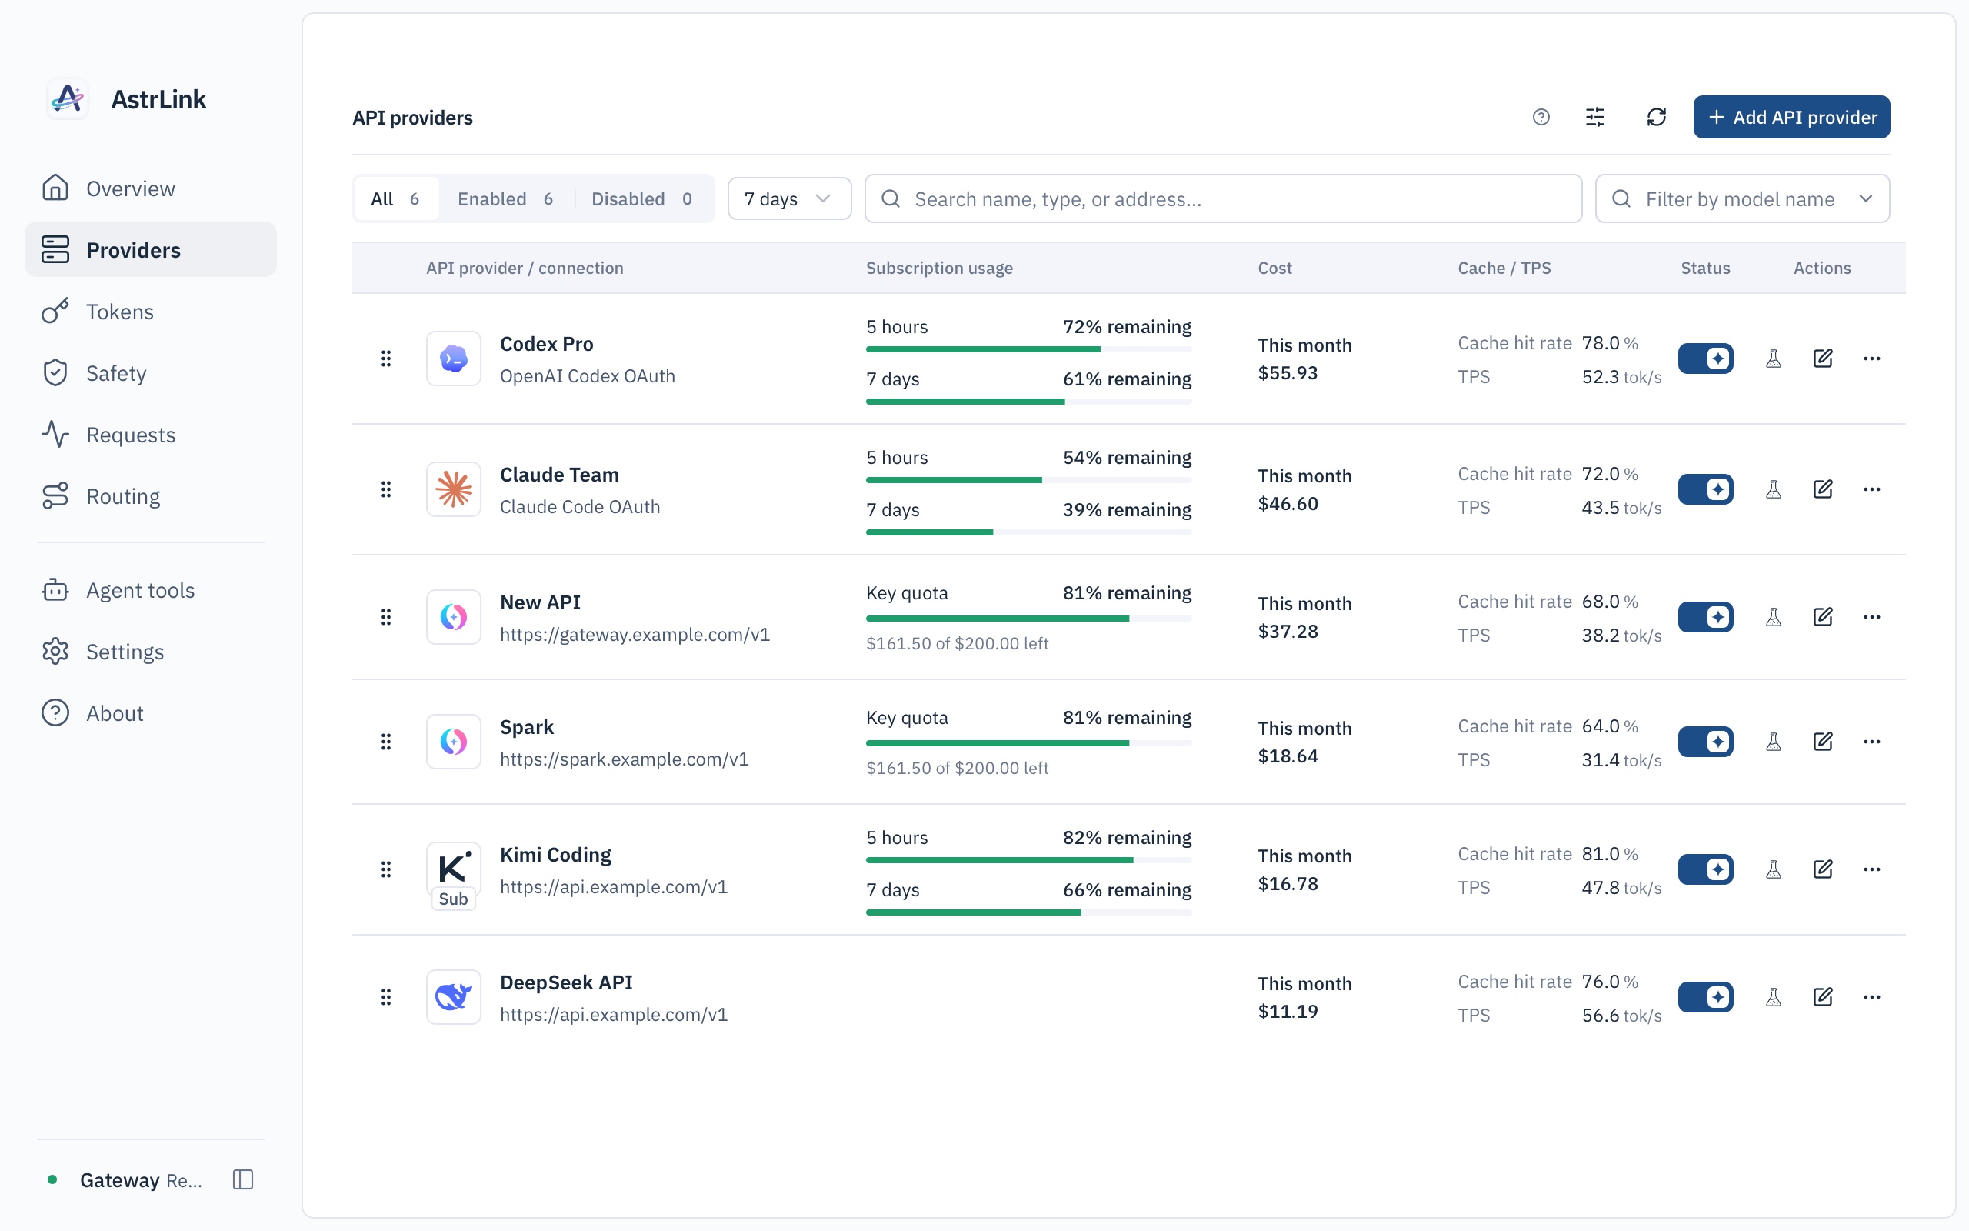This screenshot has width=1969, height=1231.
Task: Edit the Claude Team provider
Action: pos(1823,489)
